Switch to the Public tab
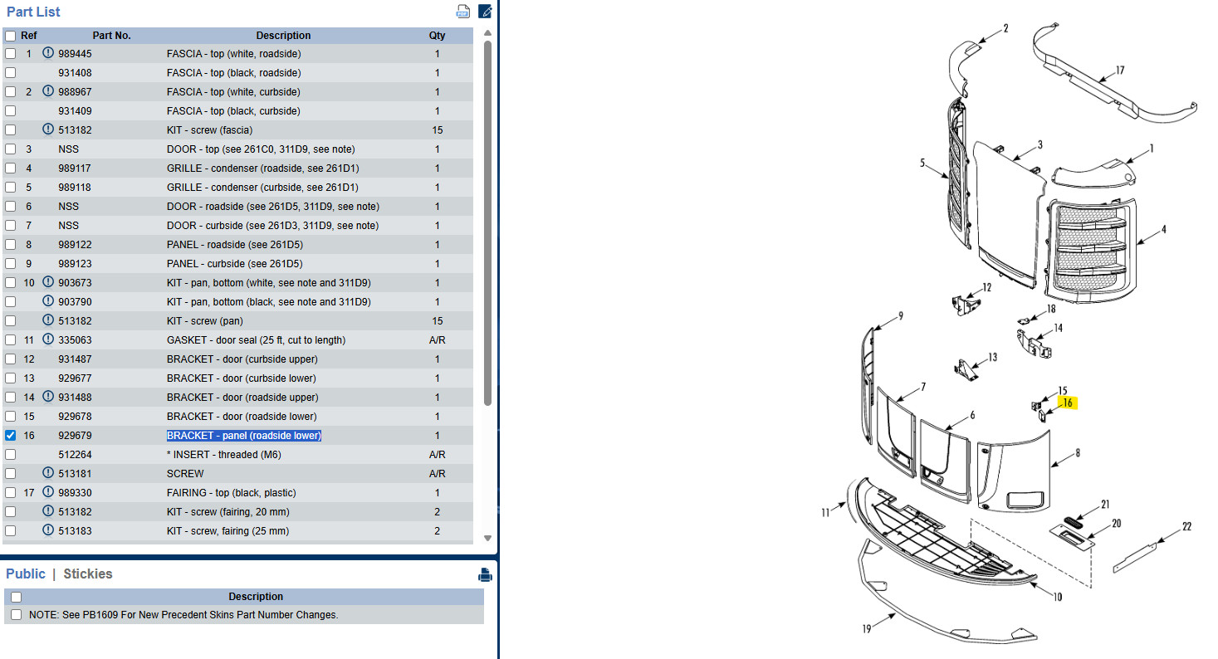The image size is (1218, 659). [26, 574]
